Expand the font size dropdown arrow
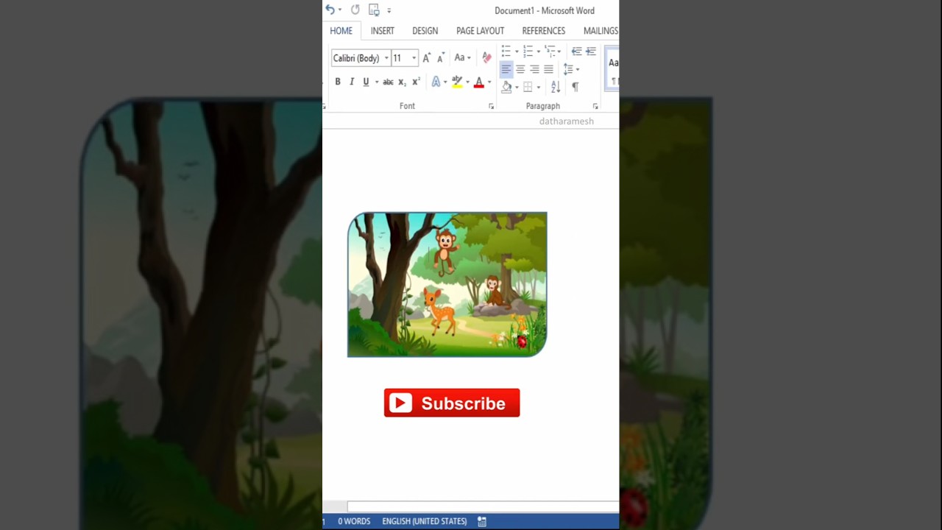 coord(414,58)
